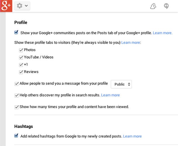Toggle the YouTube / Videos checkbox
178x146 pixels.
tap(21, 57)
